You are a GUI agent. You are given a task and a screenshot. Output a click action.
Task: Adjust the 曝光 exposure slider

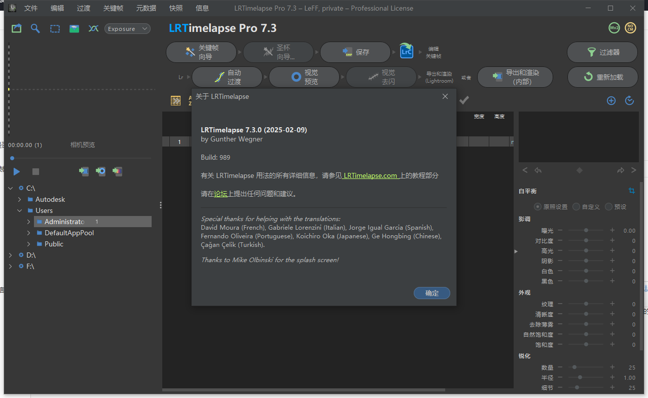(586, 230)
